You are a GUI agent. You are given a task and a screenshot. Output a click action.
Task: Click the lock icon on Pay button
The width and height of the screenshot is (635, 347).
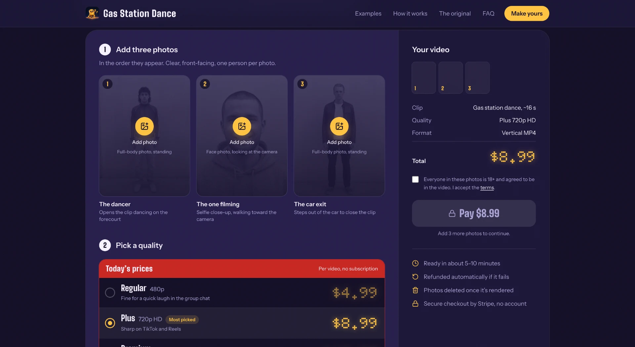pos(452,213)
